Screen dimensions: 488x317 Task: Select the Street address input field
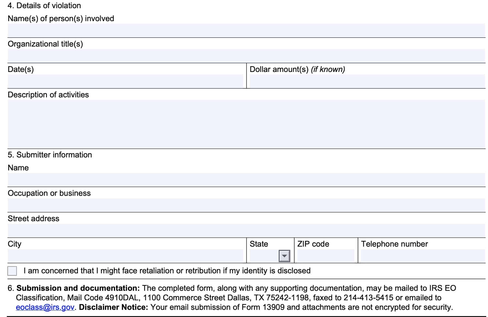tap(246, 230)
